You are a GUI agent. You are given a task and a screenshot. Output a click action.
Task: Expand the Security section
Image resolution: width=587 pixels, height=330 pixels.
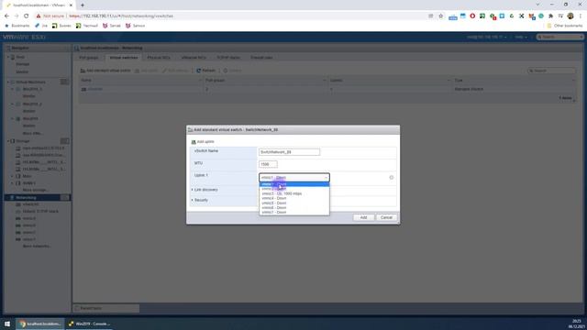(x=200, y=200)
